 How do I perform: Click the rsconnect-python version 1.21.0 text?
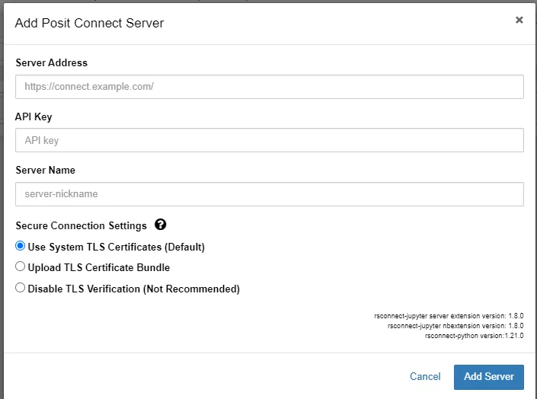tap(474, 335)
